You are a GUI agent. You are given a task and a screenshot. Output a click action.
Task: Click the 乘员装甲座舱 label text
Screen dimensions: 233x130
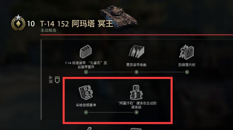pyautogui.click(x=136, y=65)
